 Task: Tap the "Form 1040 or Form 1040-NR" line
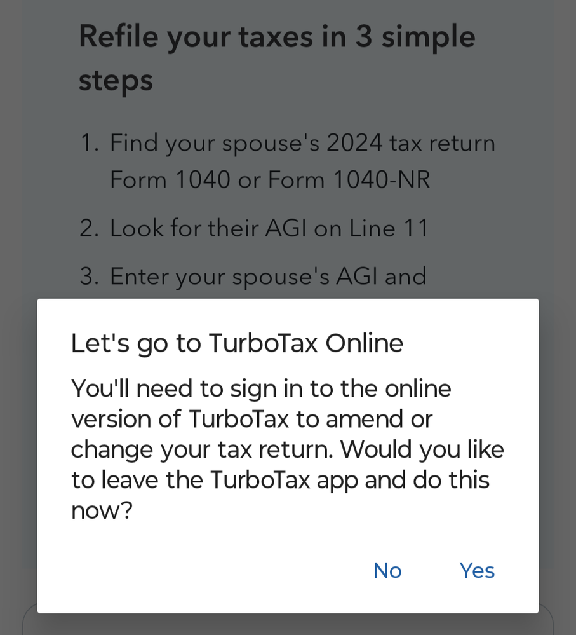coord(270,180)
